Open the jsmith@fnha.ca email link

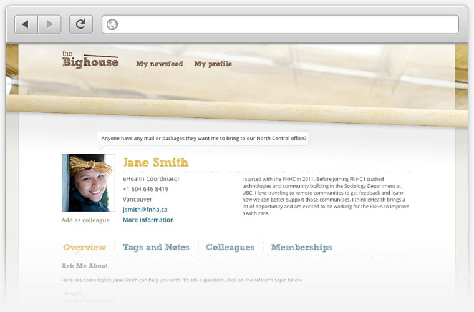[x=145, y=210]
